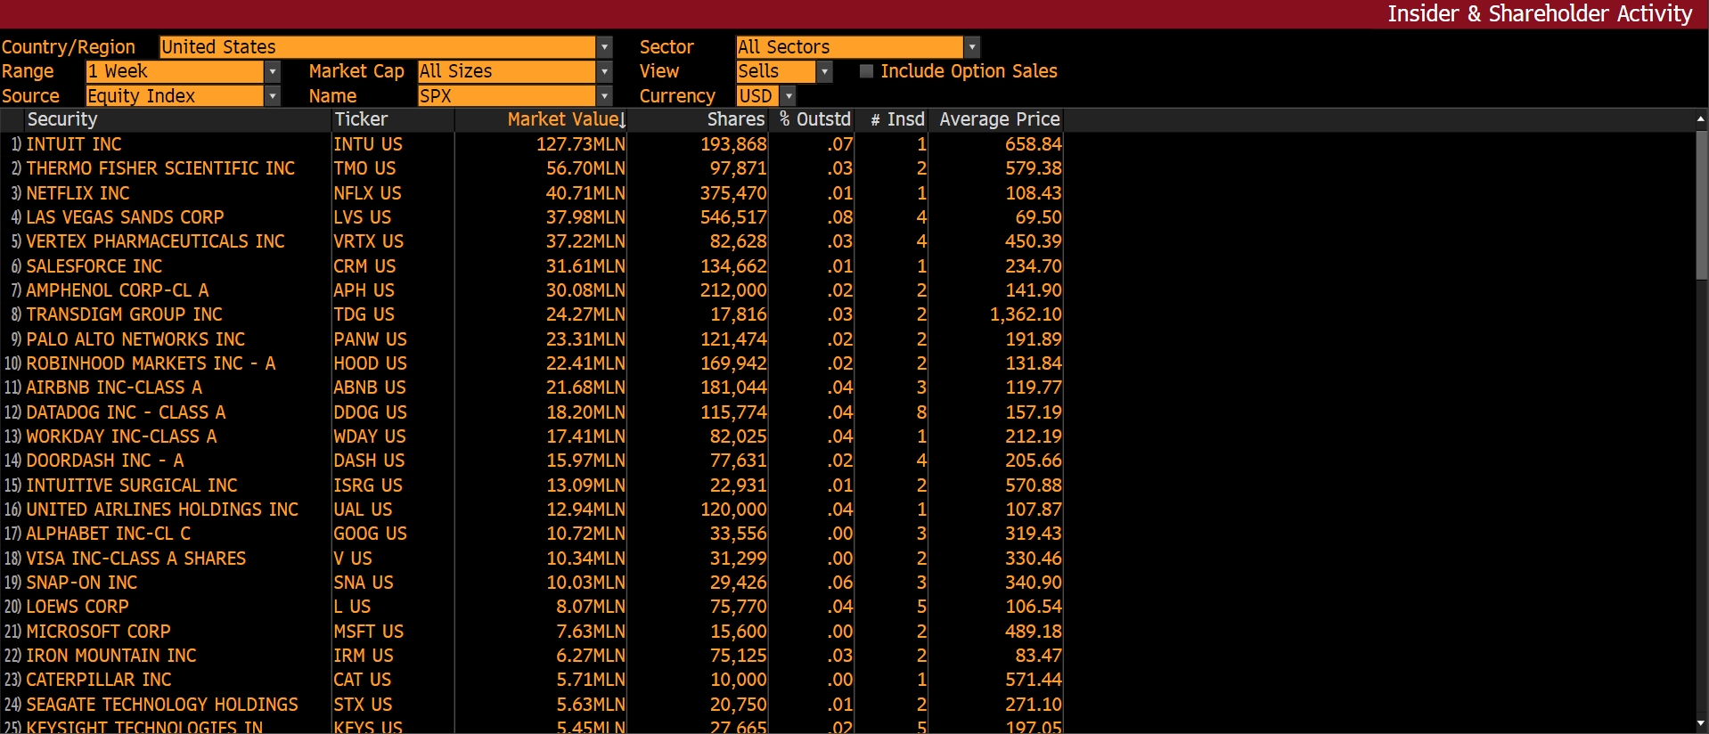Sort by Average Price column header
Screen dimensions: 1709x734
tap(999, 119)
